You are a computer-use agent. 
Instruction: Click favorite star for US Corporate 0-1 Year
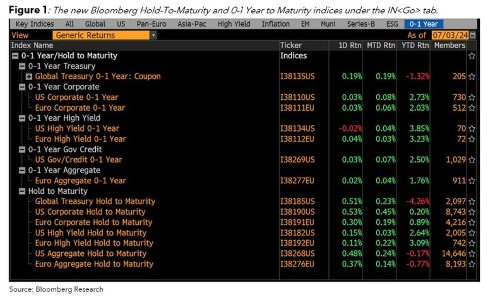[x=472, y=98]
